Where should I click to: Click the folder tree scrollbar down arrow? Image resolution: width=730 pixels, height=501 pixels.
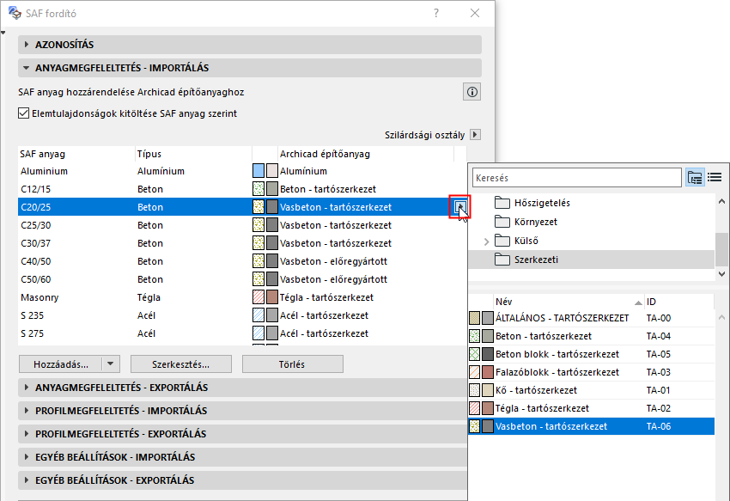pyautogui.click(x=721, y=274)
